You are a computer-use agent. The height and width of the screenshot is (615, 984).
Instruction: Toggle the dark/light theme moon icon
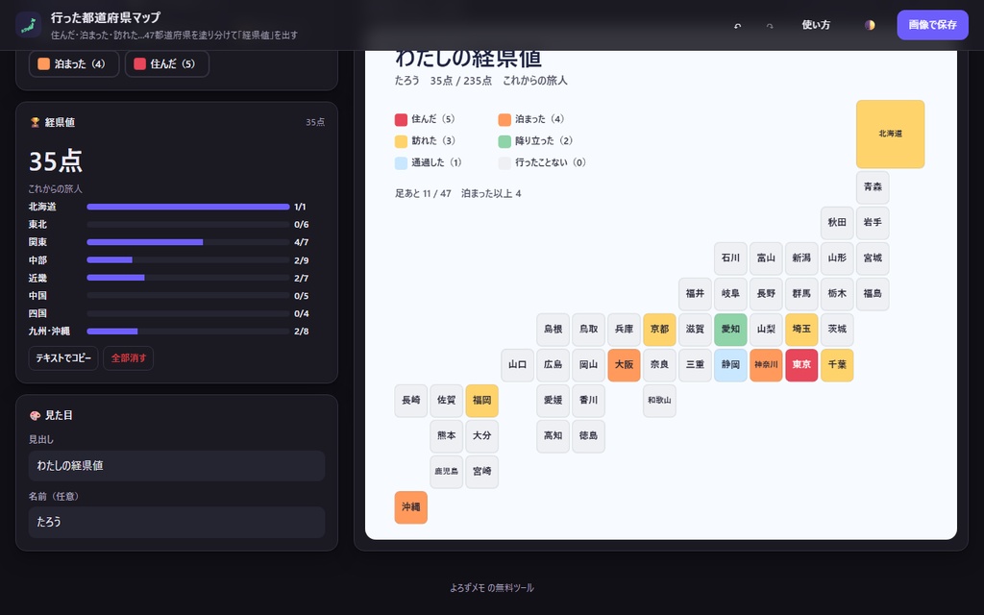[869, 25]
